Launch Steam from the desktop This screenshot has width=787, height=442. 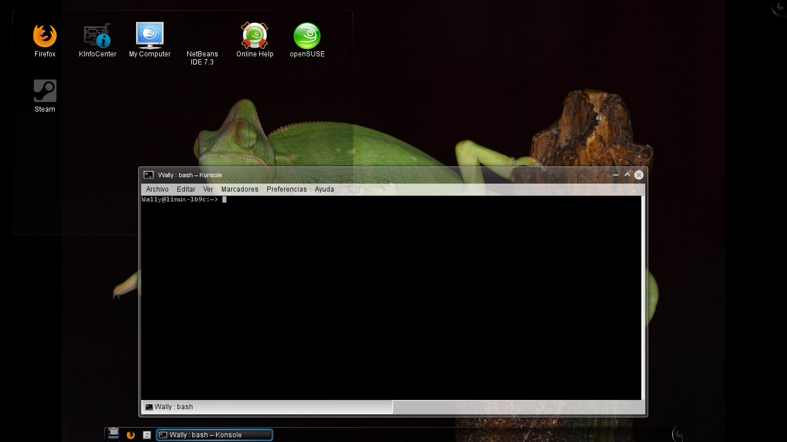pos(44,91)
